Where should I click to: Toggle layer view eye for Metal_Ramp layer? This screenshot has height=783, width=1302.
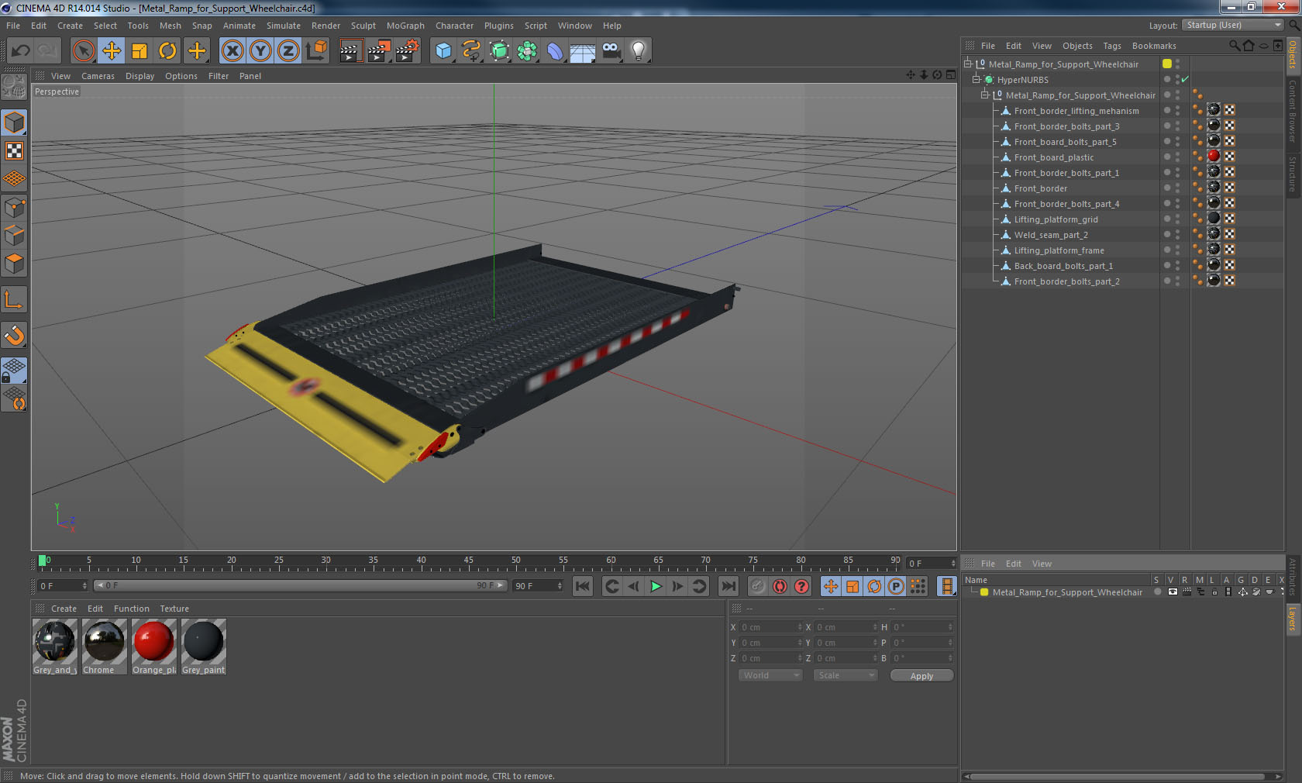pos(1172,592)
